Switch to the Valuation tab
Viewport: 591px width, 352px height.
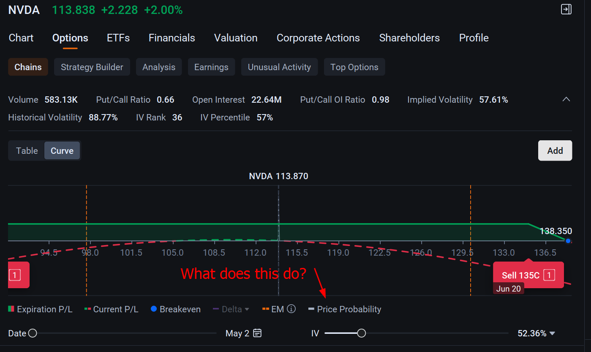pos(236,38)
